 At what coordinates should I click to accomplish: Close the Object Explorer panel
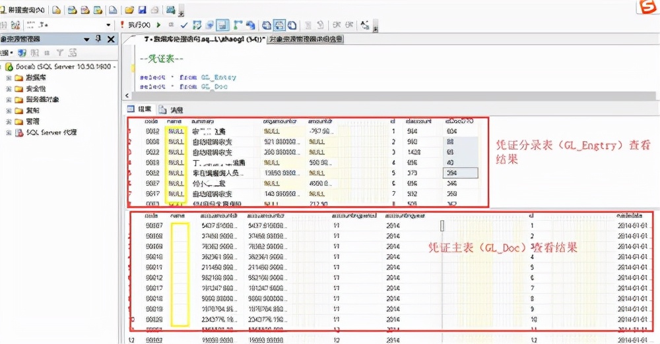click(111, 39)
